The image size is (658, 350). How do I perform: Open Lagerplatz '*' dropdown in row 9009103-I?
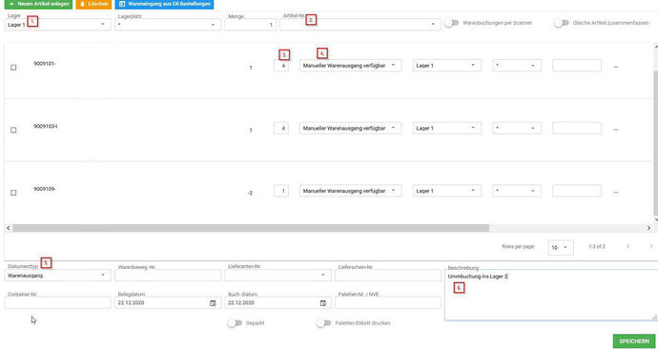517,128
